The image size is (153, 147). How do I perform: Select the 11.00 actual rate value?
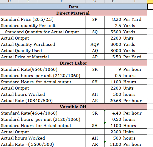(x=113, y=144)
